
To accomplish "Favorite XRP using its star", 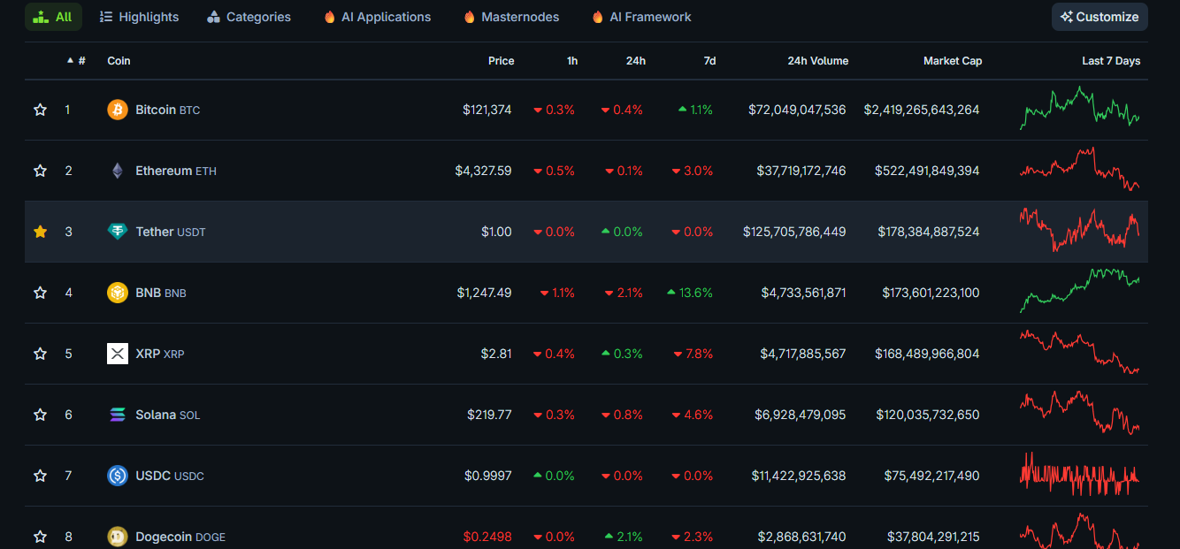I will coord(40,354).
